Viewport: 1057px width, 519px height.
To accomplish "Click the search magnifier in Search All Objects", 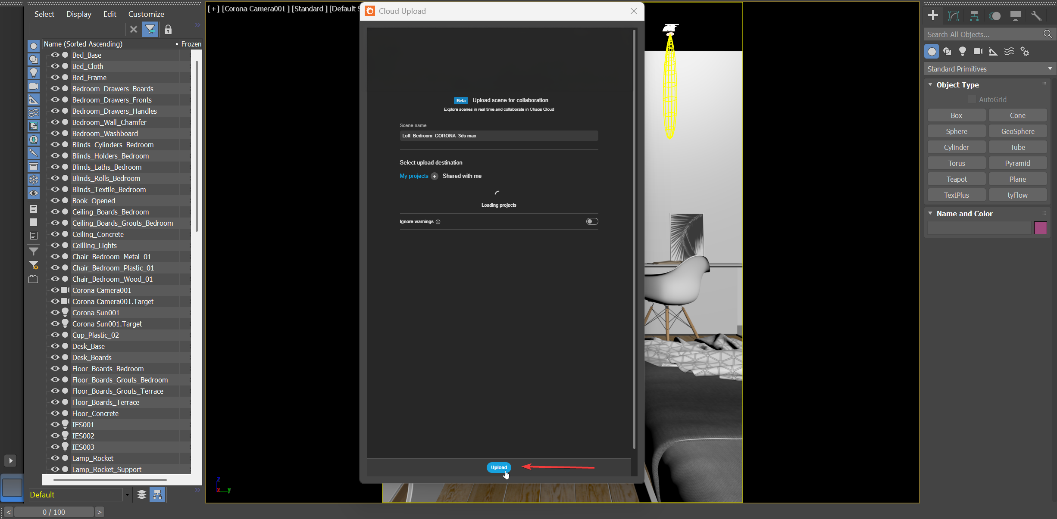I will click(x=1048, y=34).
